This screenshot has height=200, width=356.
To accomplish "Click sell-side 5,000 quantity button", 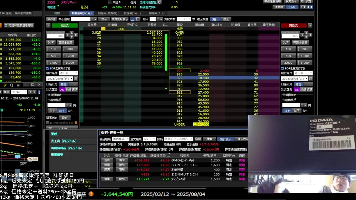I will pos(70,63).
